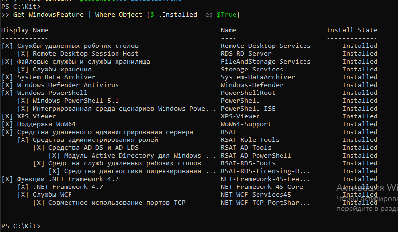Click Remote Desktop Session Host display name

coord(86,54)
